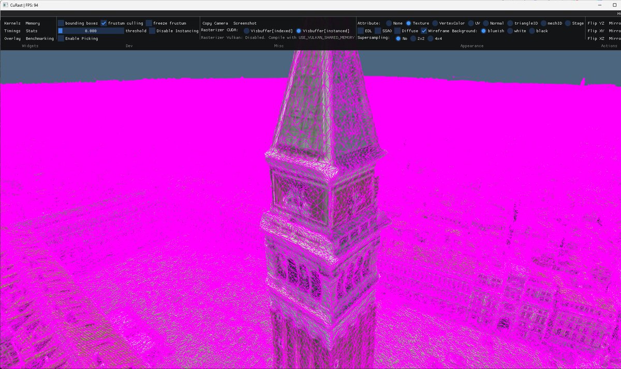The width and height of the screenshot is (621, 369).
Task: Open the Timings panel
Action: (x=11, y=31)
